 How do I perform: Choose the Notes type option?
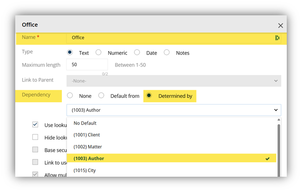coord(167,53)
